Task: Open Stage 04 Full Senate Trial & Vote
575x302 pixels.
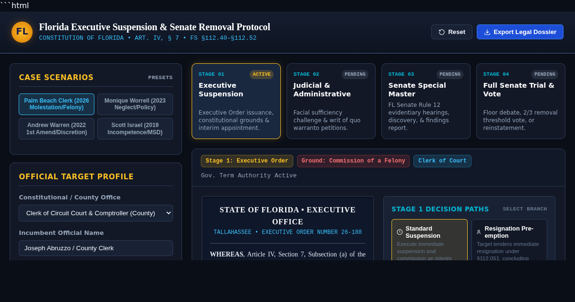Action: 521,101
